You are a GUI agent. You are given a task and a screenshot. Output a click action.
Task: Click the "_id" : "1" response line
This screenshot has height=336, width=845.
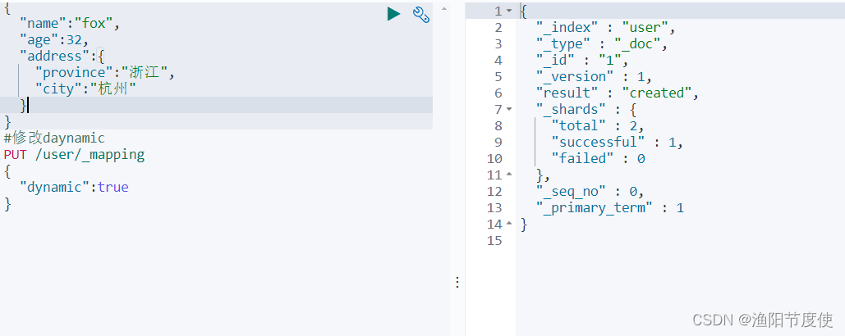[582, 60]
